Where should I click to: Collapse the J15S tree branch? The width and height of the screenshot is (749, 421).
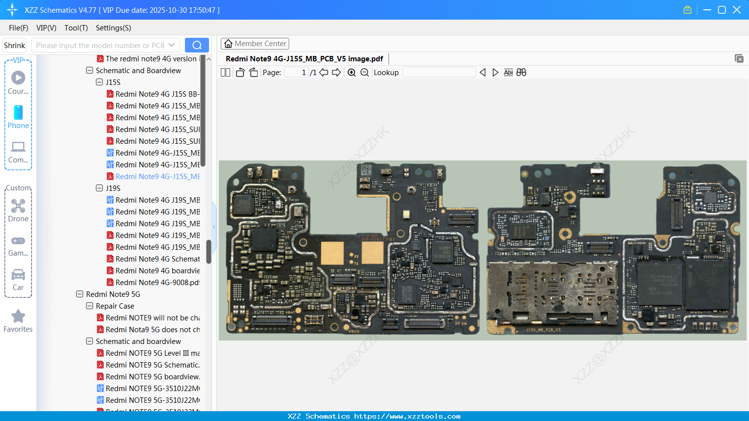click(x=99, y=82)
